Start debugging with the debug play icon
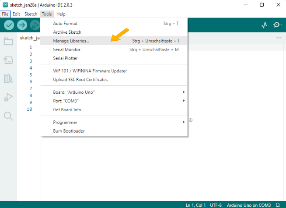 click(x=35, y=25)
